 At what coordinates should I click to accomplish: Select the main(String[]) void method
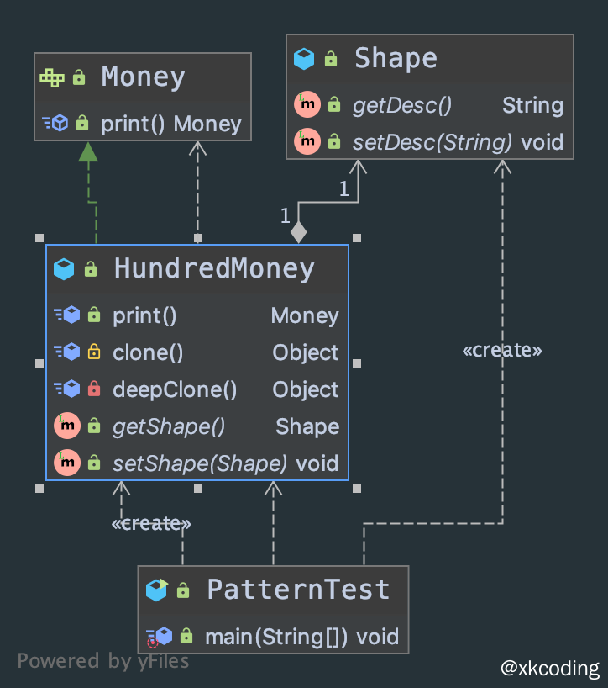coord(301,637)
